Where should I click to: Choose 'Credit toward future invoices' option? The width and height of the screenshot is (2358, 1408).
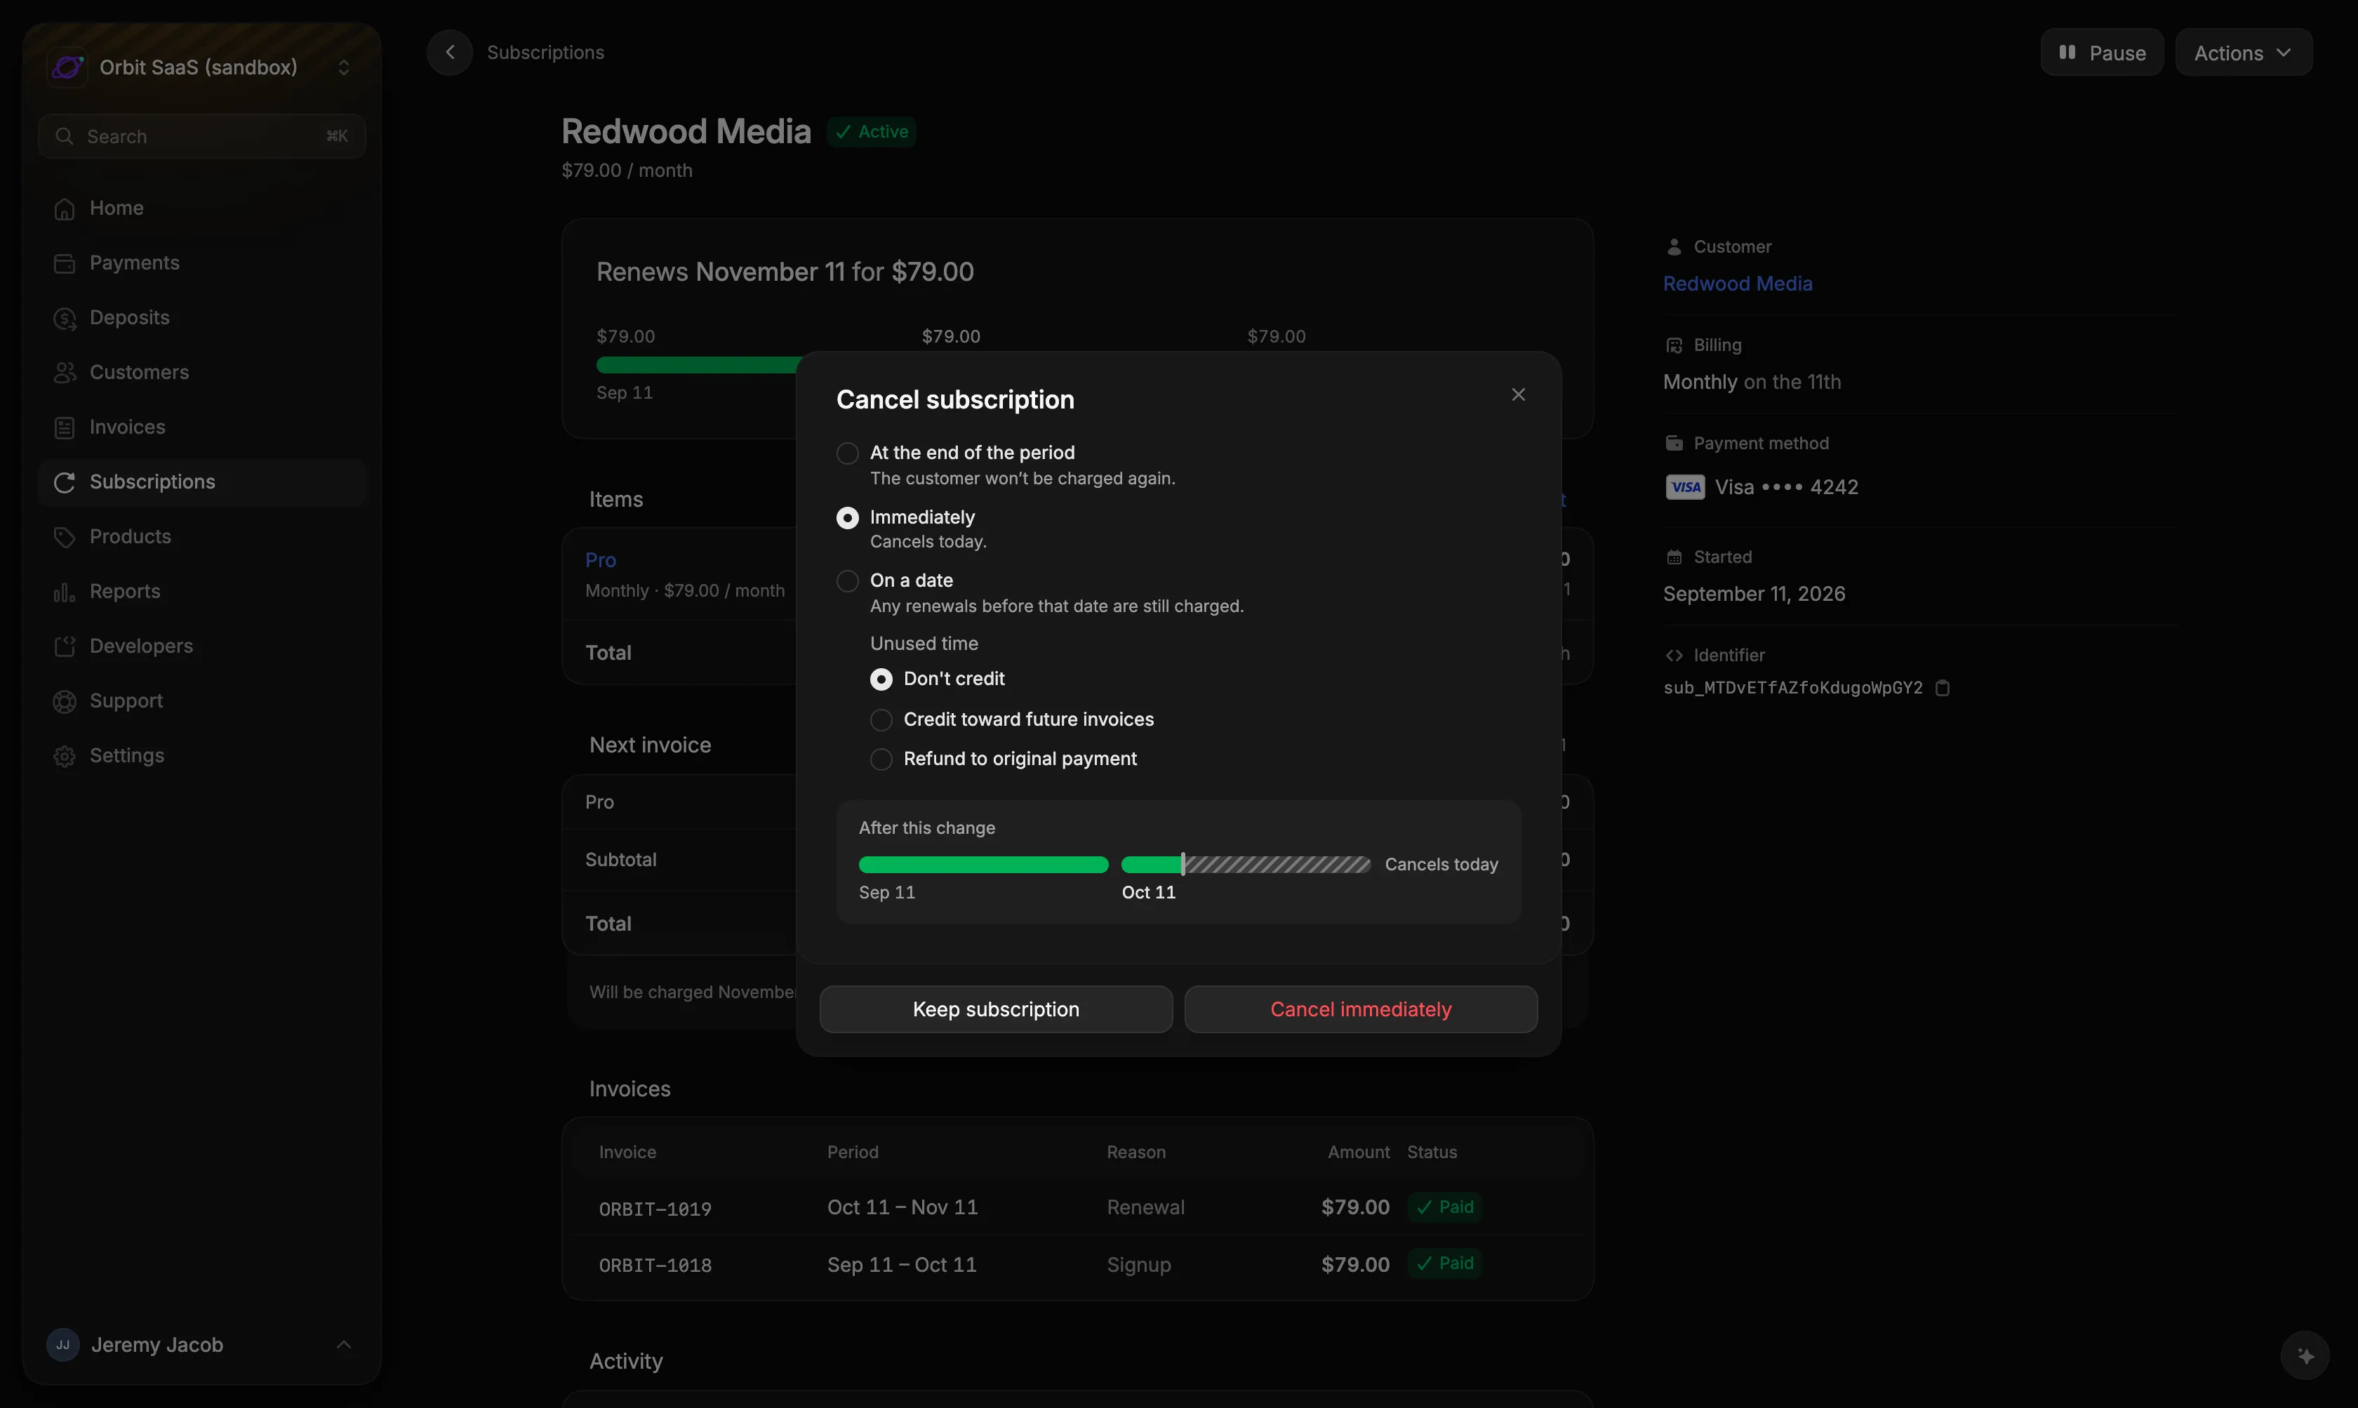pyautogui.click(x=881, y=720)
